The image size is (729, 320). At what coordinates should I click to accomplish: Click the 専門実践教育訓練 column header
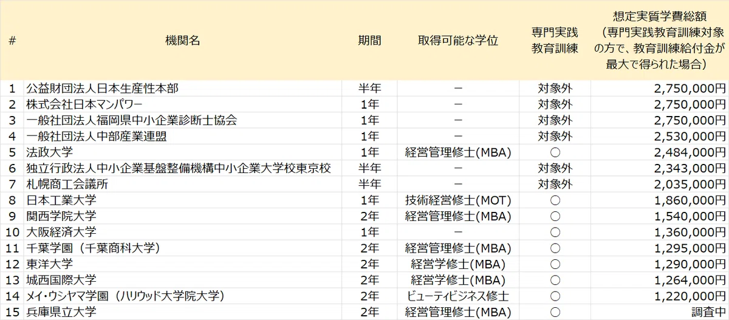[x=555, y=41]
